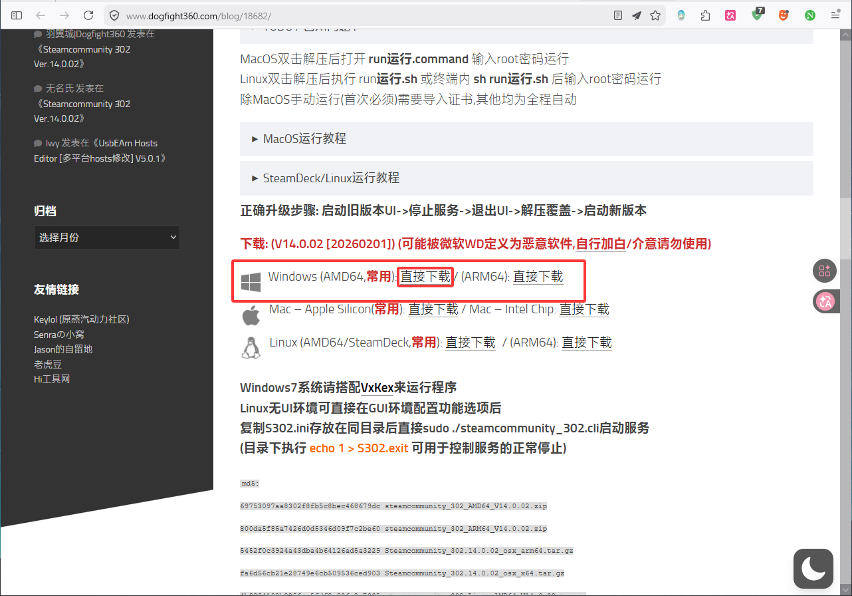Click the floating pink translate button on page

pyautogui.click(x=825, y=301)
